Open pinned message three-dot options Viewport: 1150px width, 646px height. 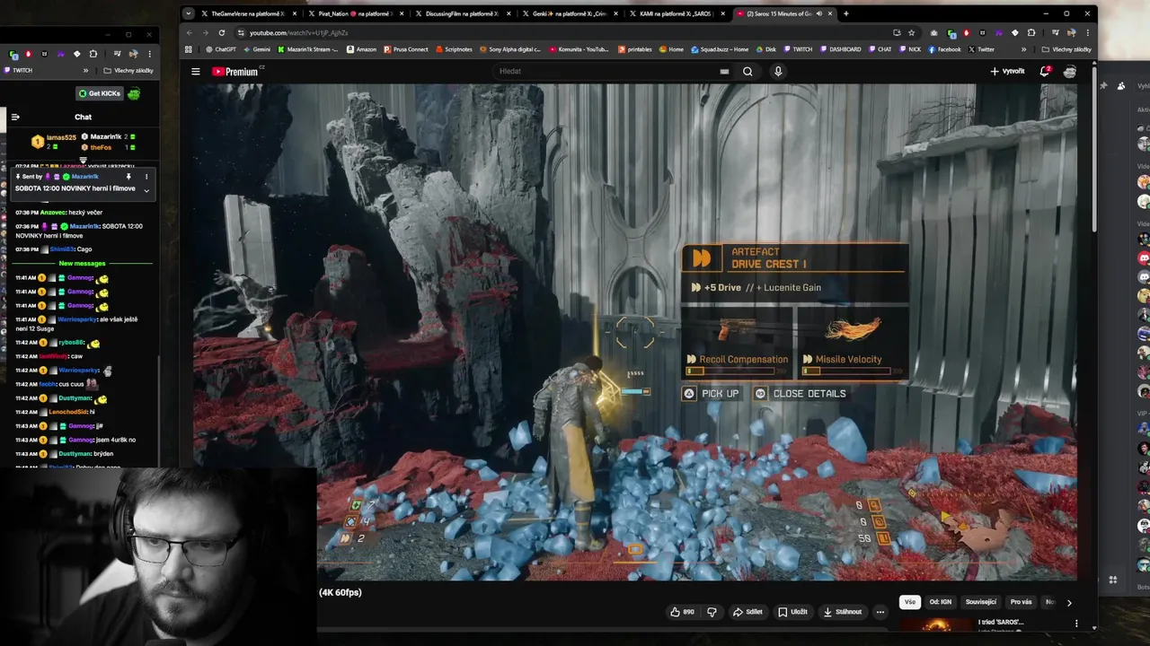tap(146, 177)
